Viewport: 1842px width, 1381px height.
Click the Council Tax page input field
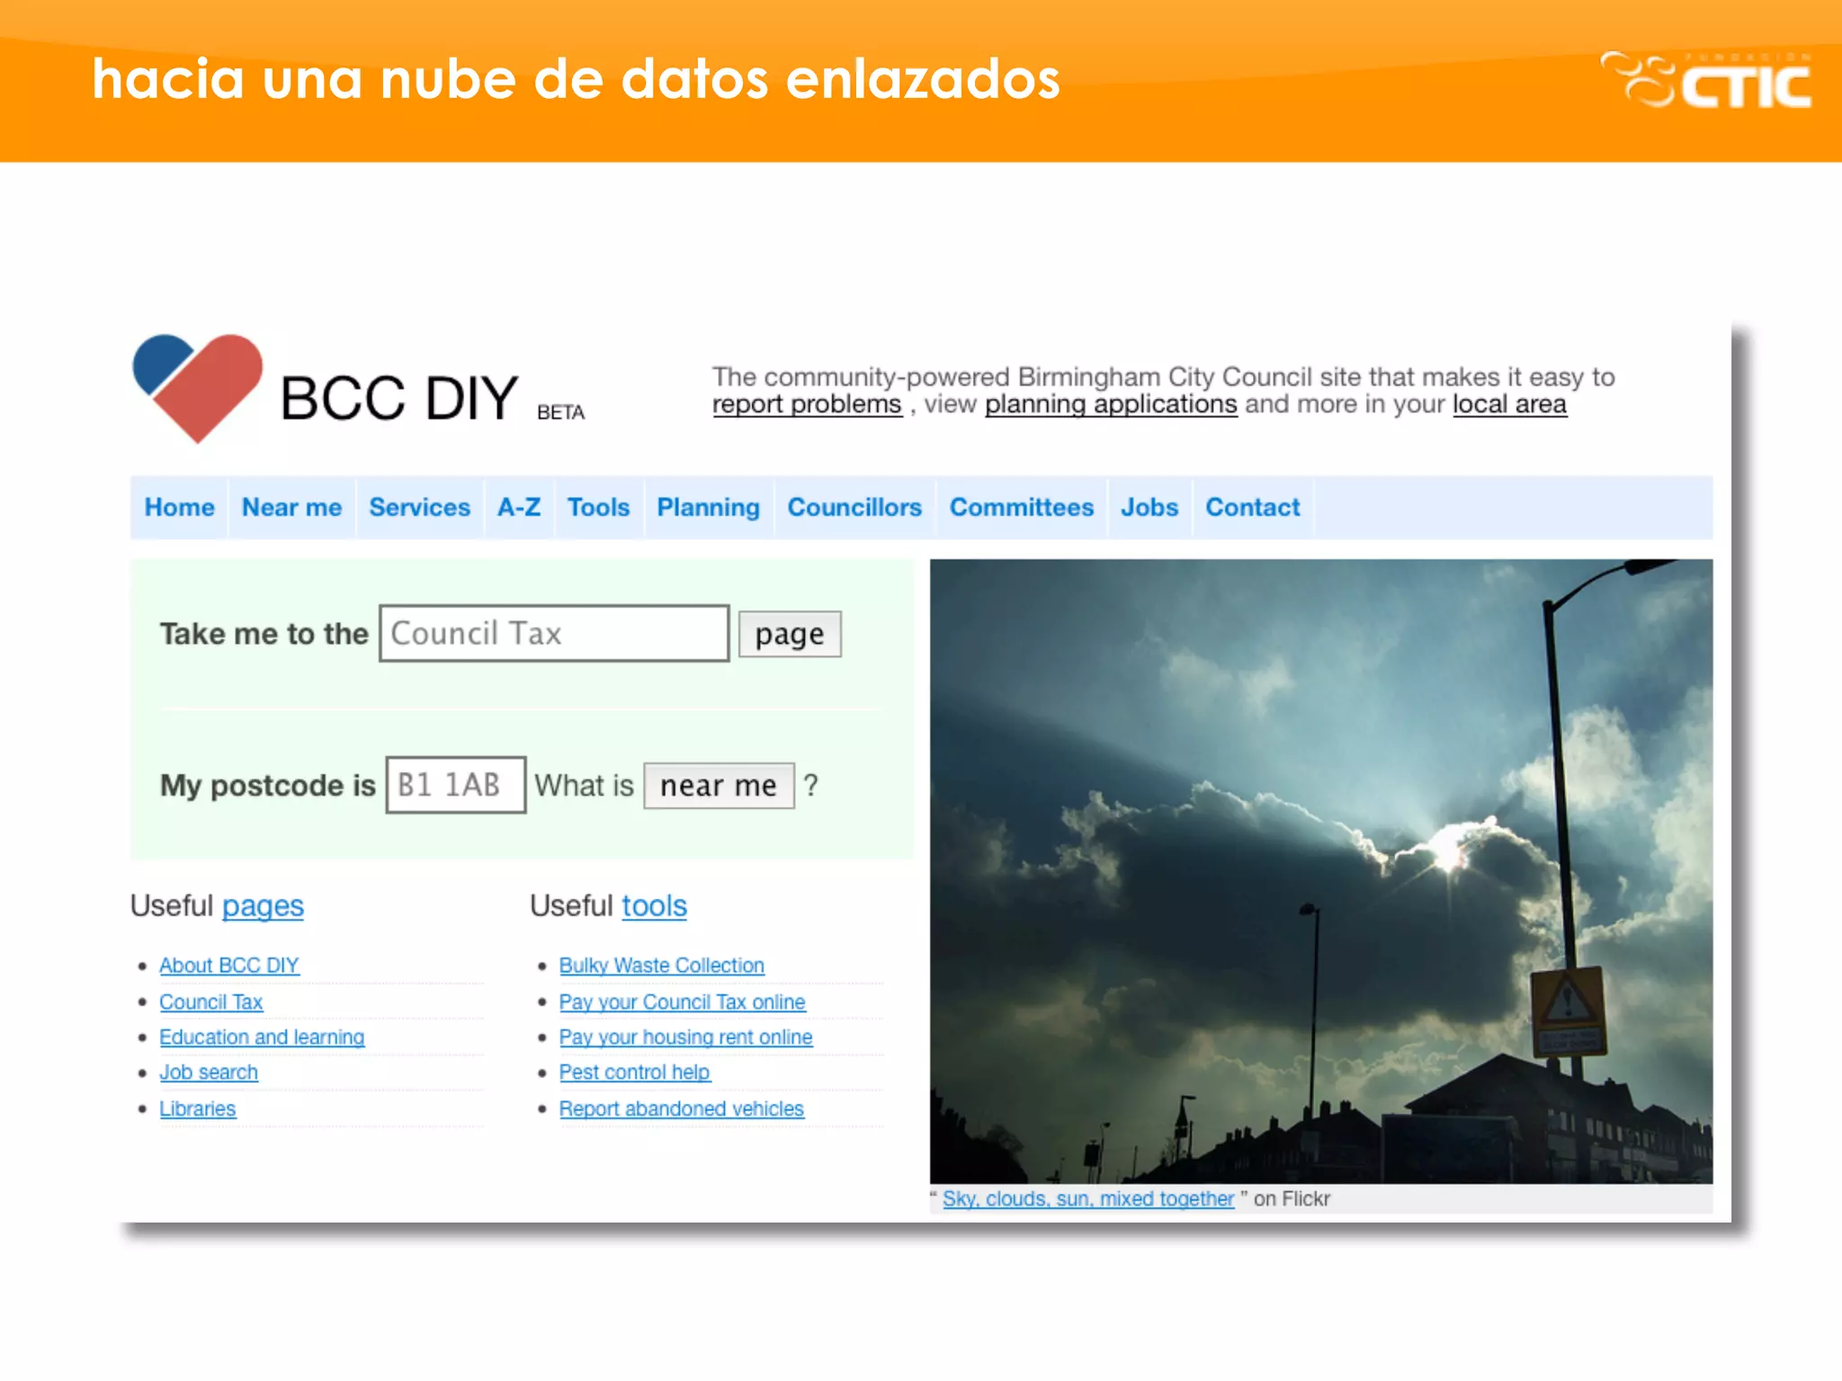click(x=554, y=634)
